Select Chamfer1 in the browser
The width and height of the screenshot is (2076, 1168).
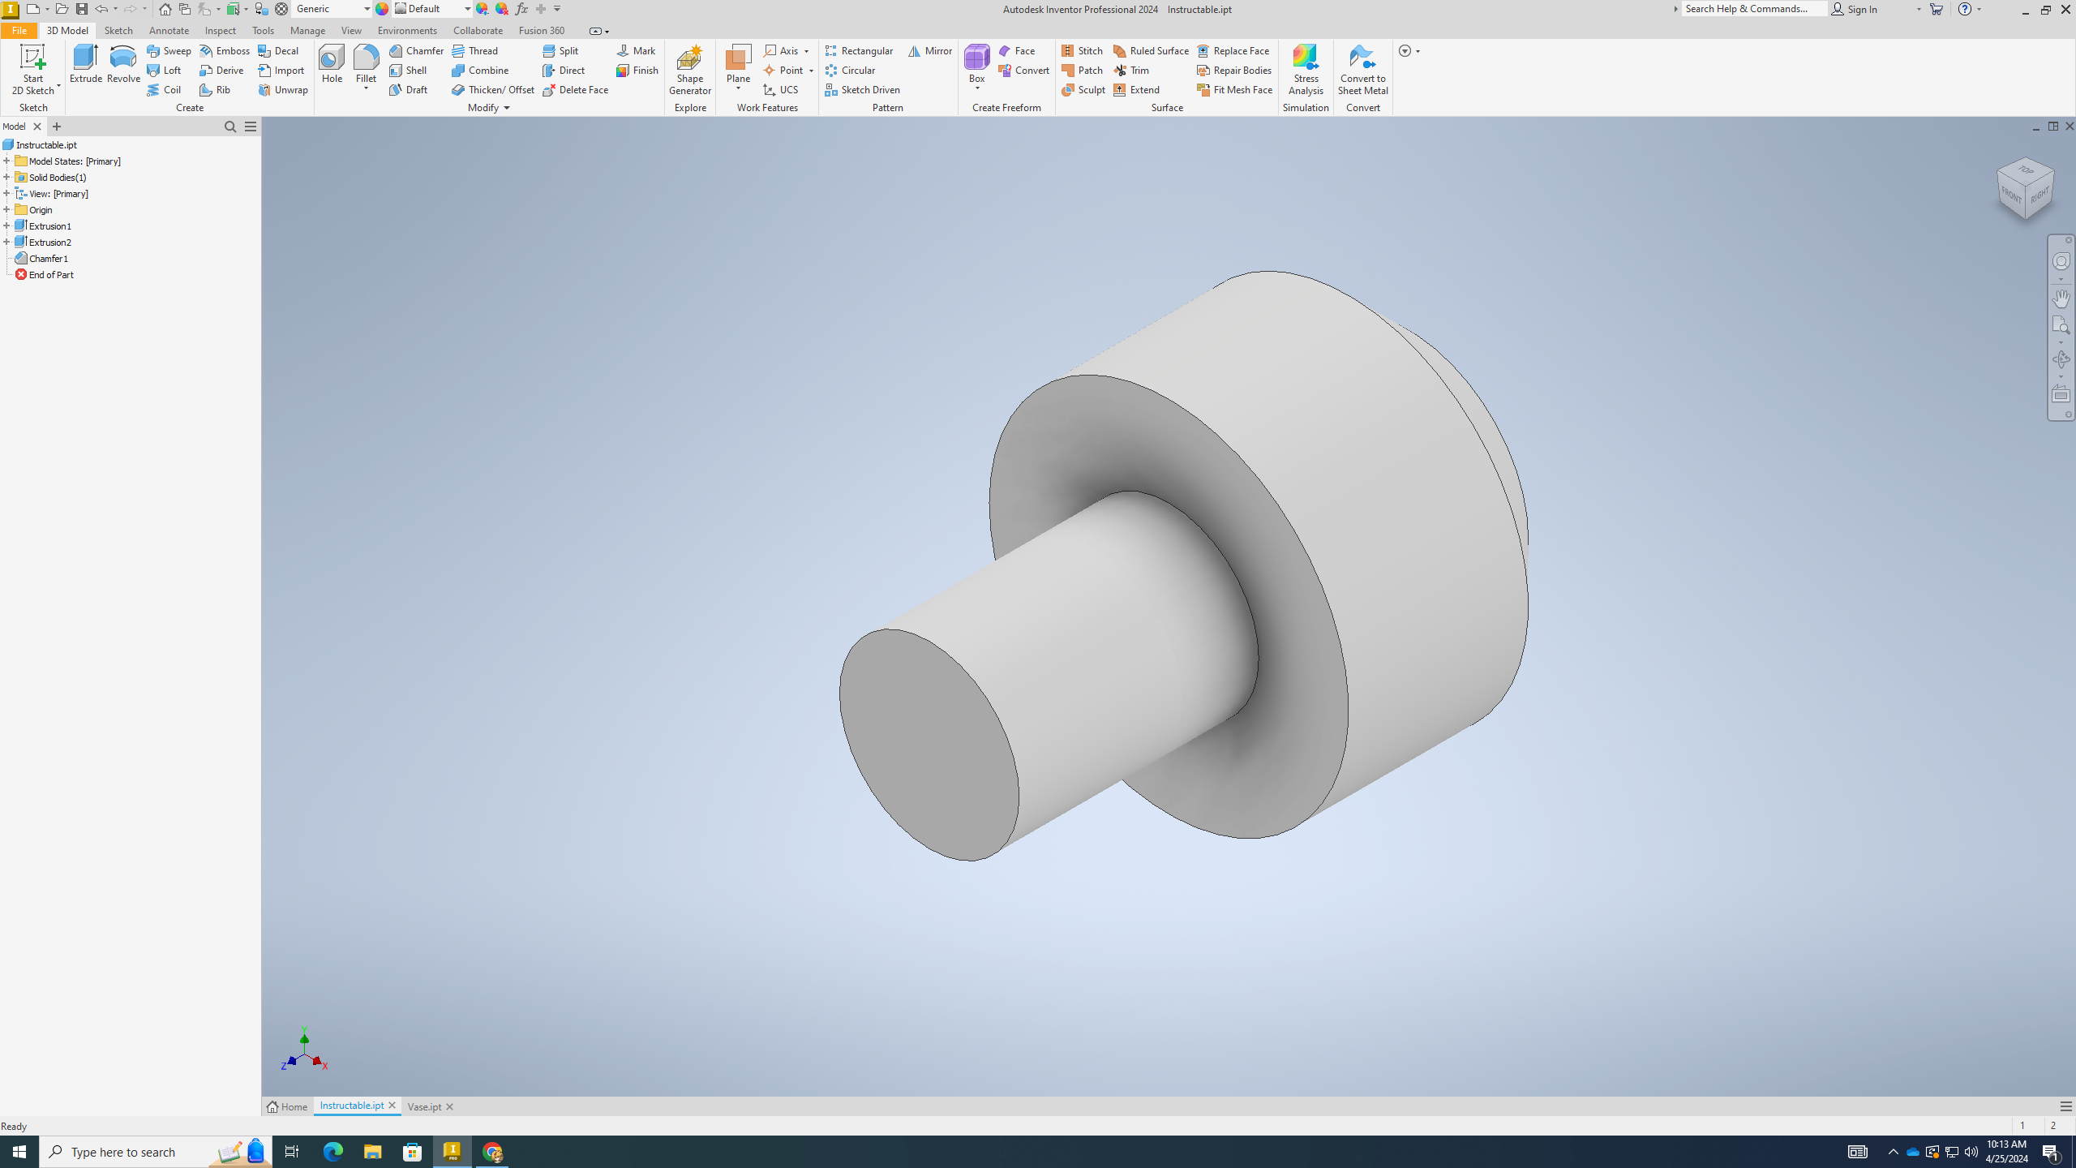[x=48, y=258]
